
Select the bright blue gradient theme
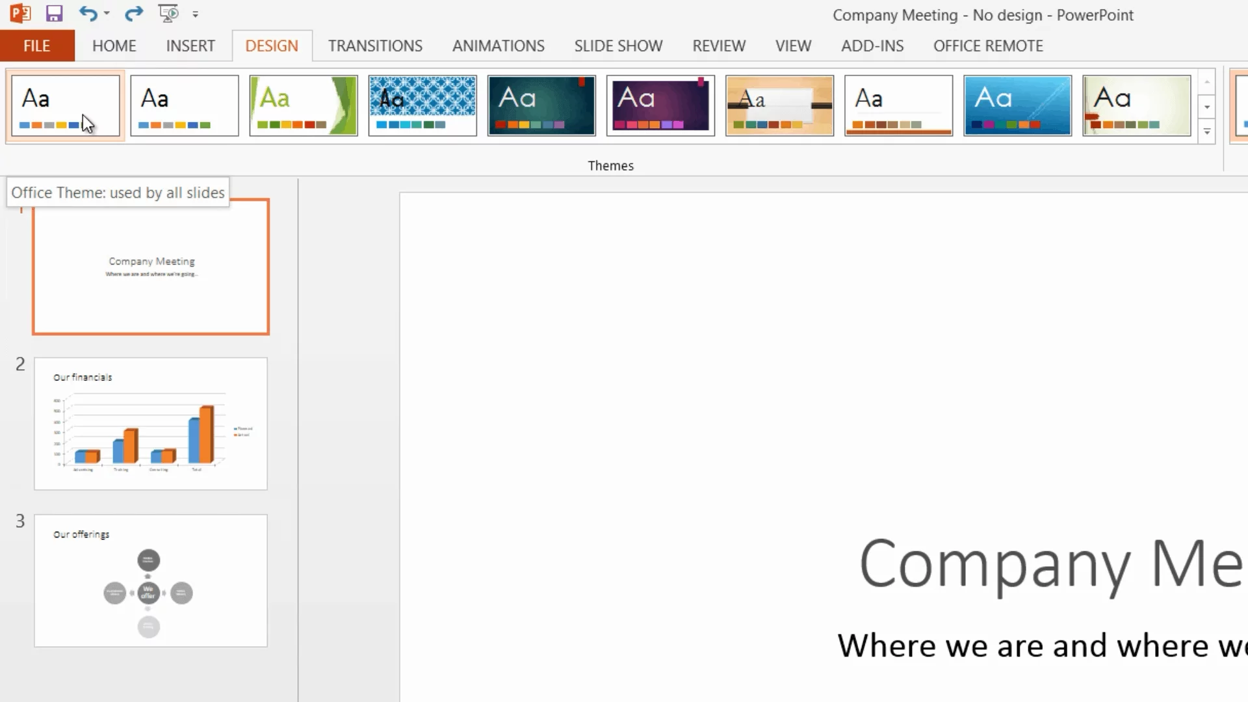(x=1017, y=105)
